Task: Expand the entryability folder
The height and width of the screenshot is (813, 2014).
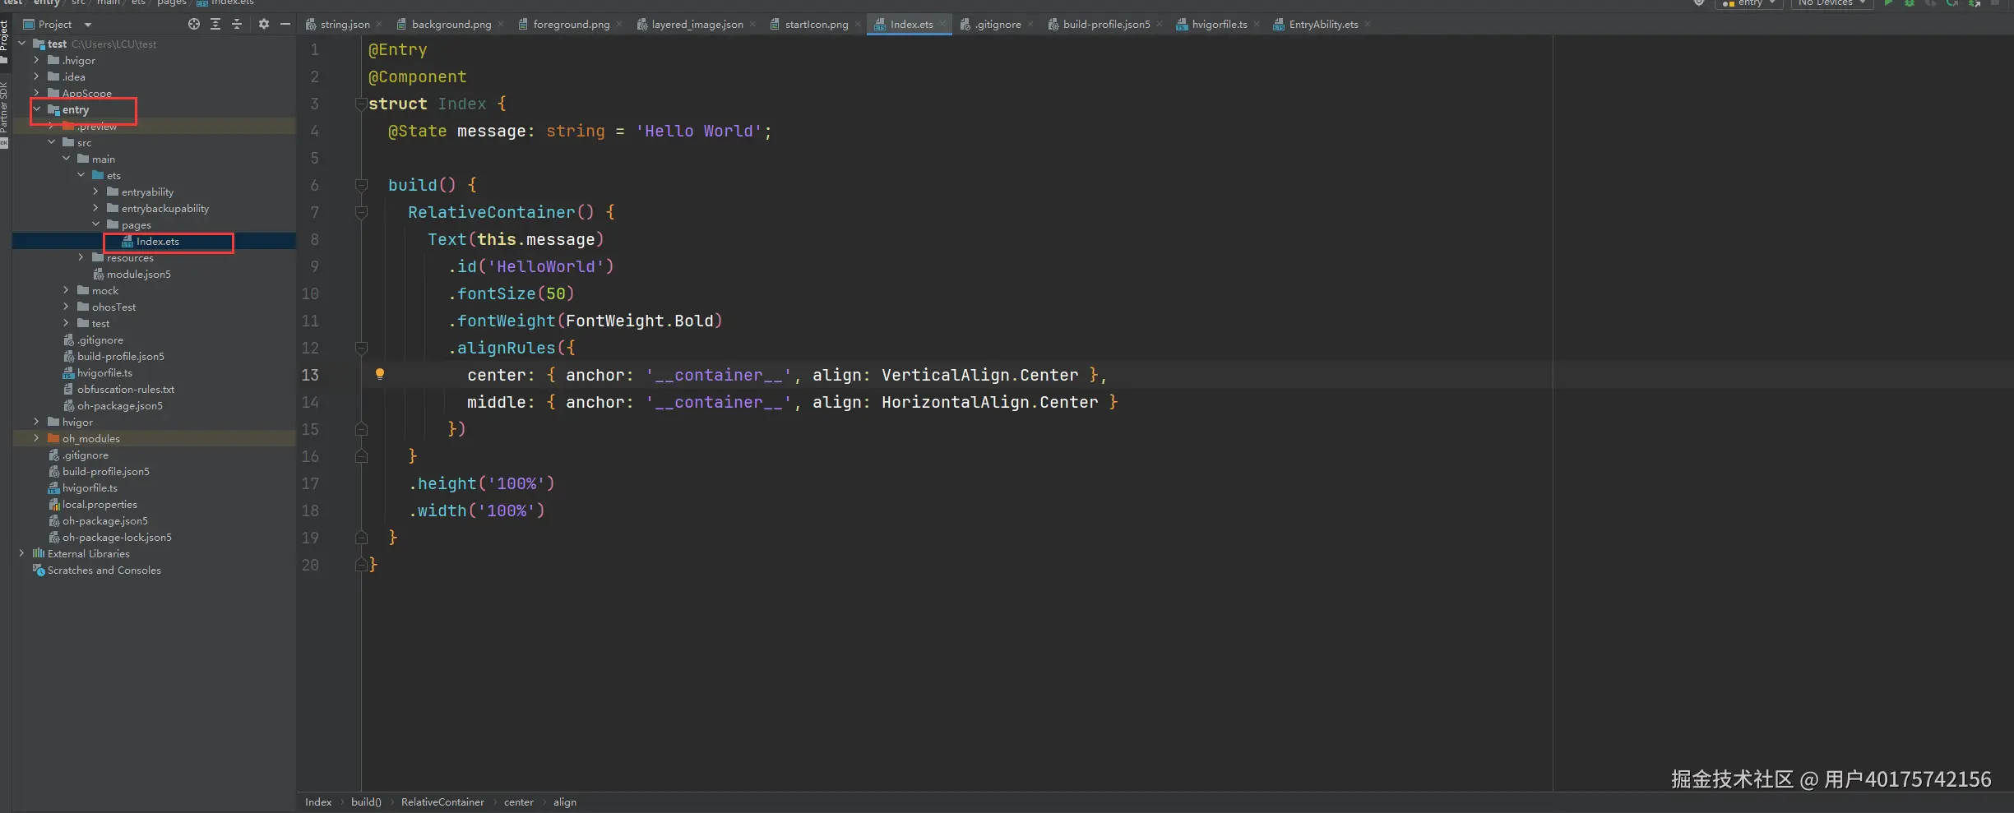Action: [x=95, y=192]
